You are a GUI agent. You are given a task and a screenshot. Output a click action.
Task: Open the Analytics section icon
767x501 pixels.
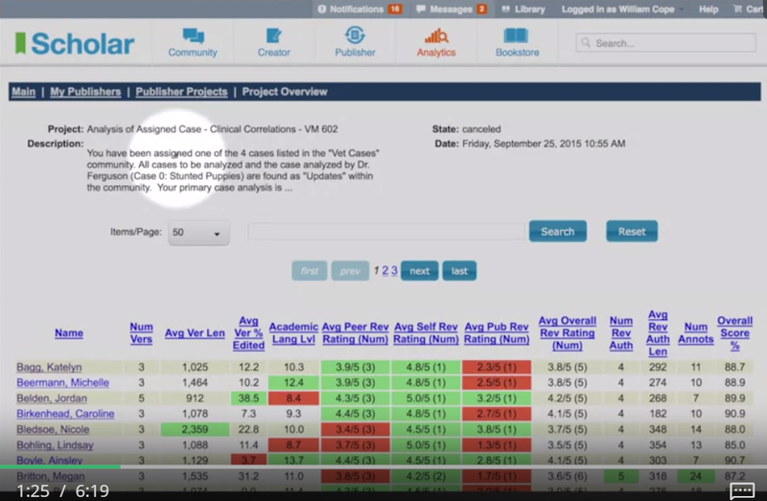[436, 37]
